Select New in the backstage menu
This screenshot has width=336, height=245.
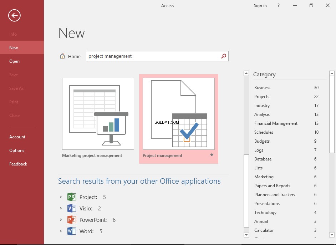point(22,47)
